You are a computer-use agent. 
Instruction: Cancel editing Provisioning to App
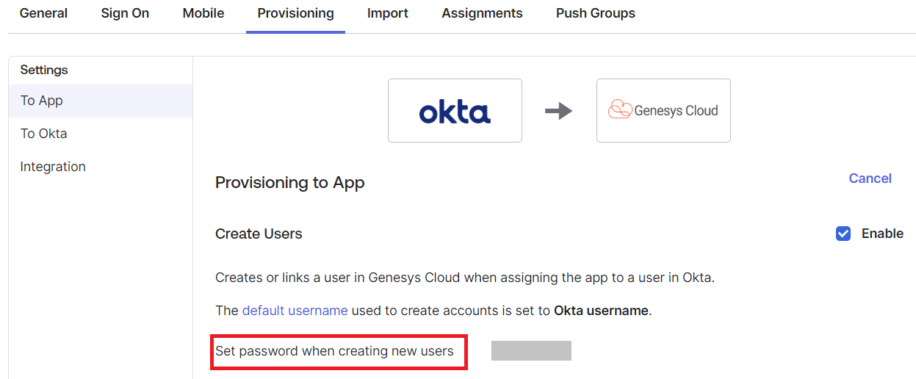tap(870, 178)
